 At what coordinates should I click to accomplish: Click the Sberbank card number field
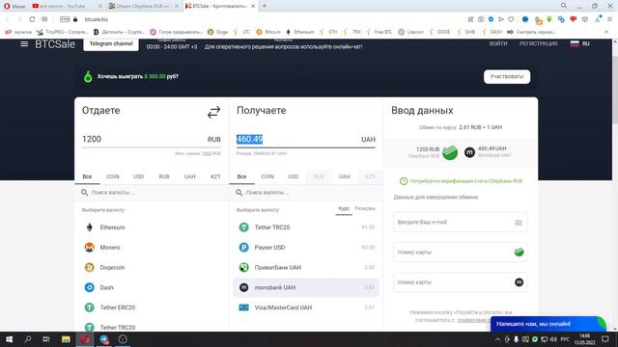[x=460, y=253]
